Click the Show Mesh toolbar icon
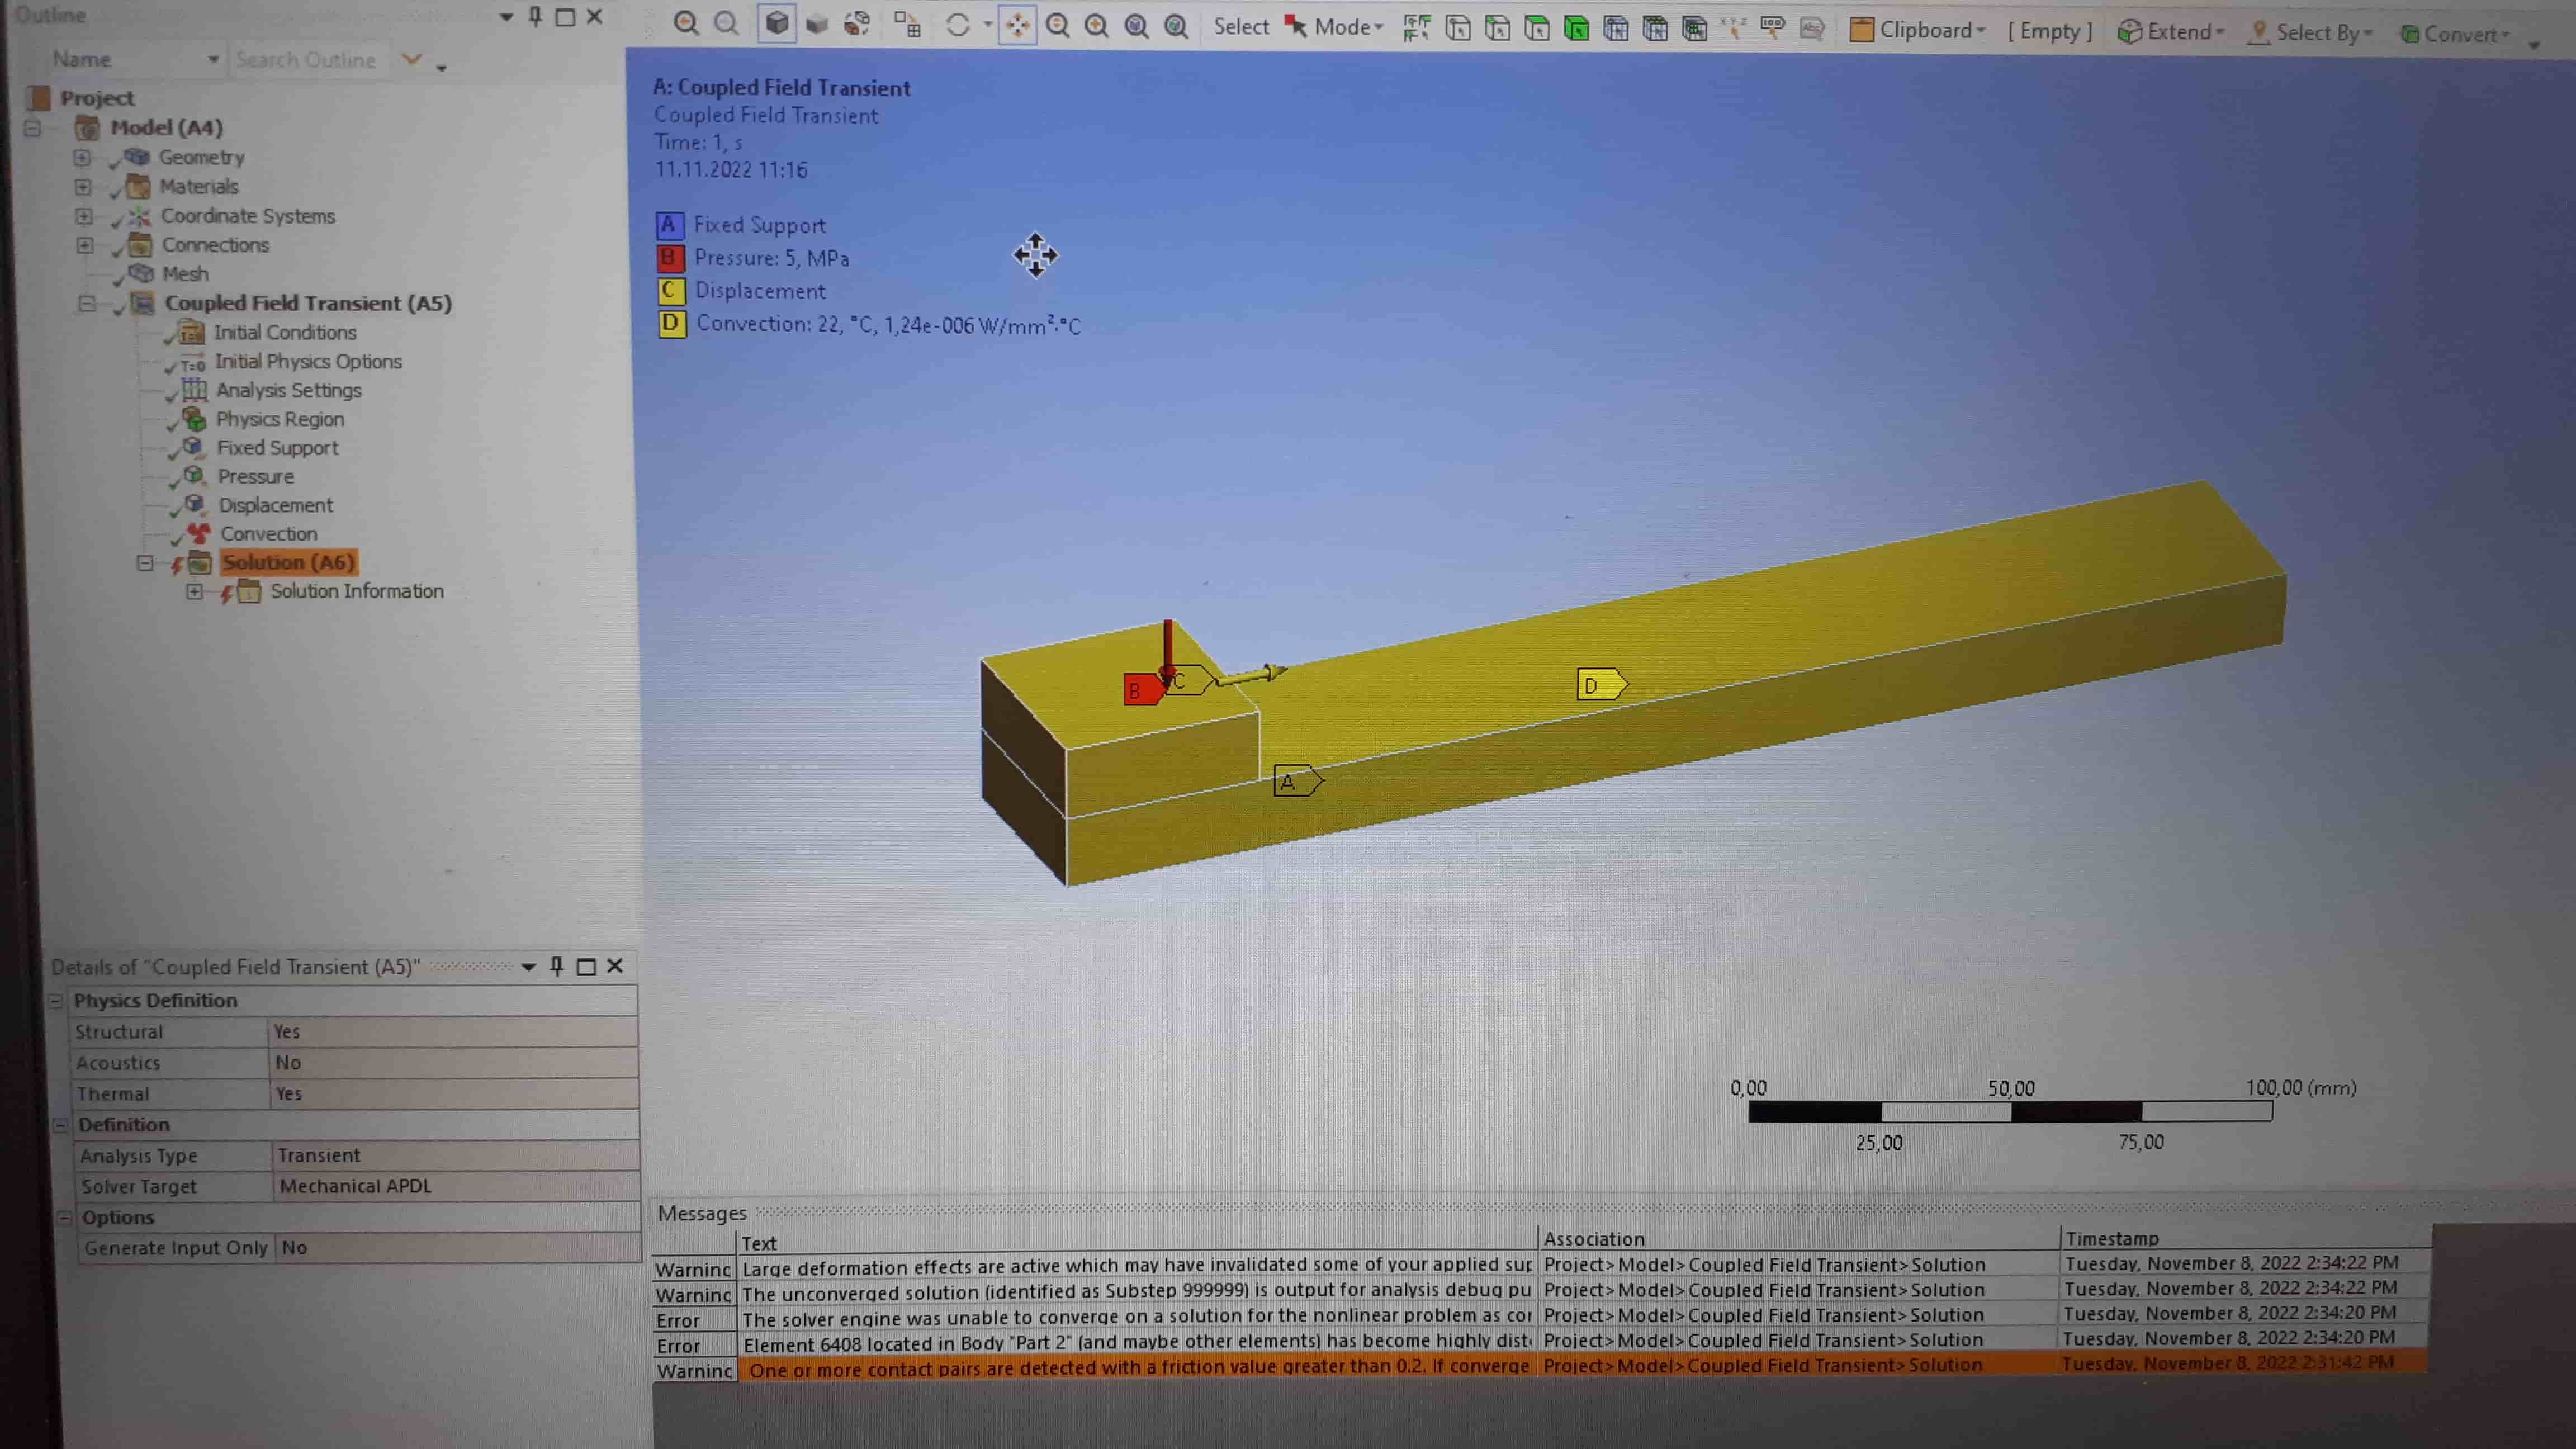Image resolution: width=2576 pixels, height=1449 pixels. click(907, 24)
